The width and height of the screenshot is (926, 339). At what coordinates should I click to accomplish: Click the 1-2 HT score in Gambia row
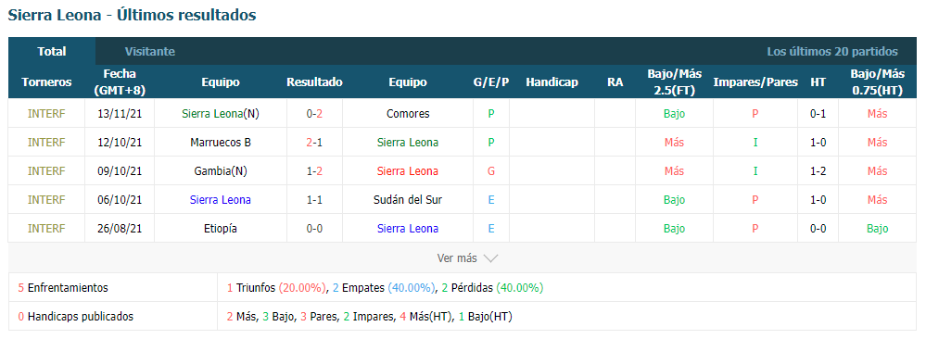[818, 171]
